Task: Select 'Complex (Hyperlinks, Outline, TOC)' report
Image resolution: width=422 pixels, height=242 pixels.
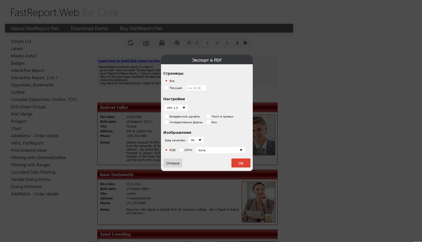Action: coord(44,99)
